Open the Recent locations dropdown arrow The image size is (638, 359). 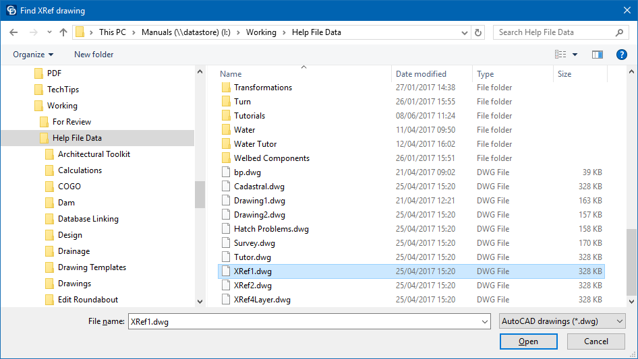pos(49,32)
